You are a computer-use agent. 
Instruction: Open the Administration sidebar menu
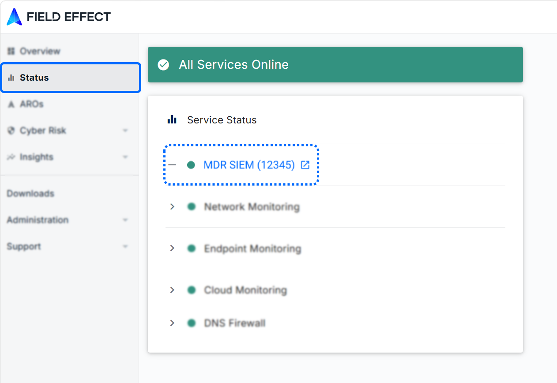[70, 220]
